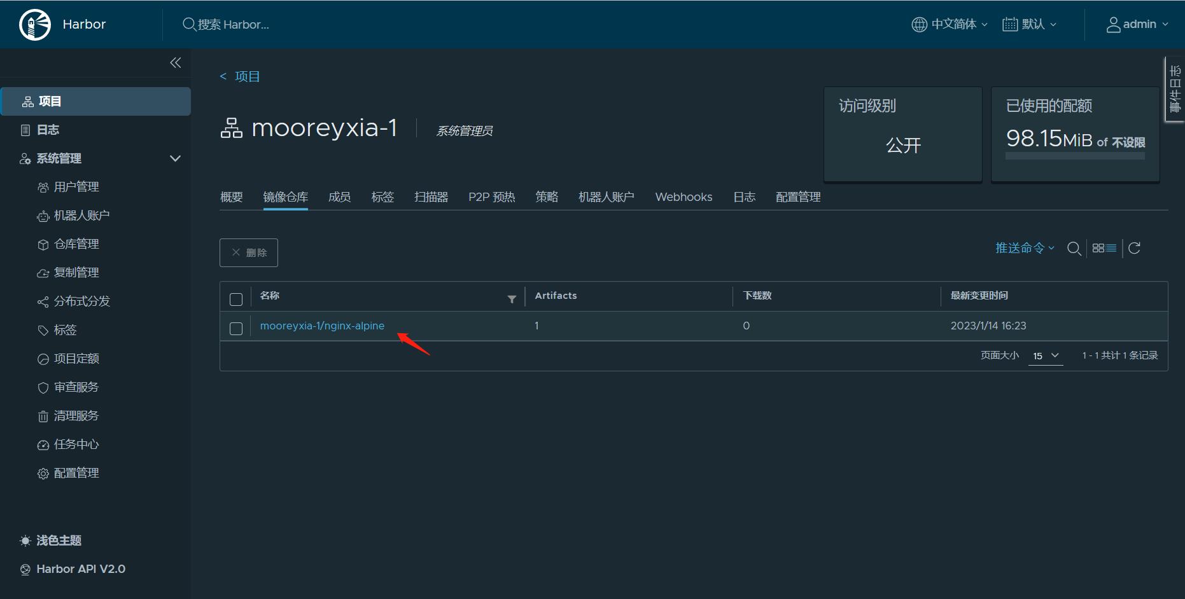Image resolution: width=1185 pixels, height=599 pixels.
Task: Click the admin user avatar icon
Action: pyautogui.click(x=1113, y=24)
